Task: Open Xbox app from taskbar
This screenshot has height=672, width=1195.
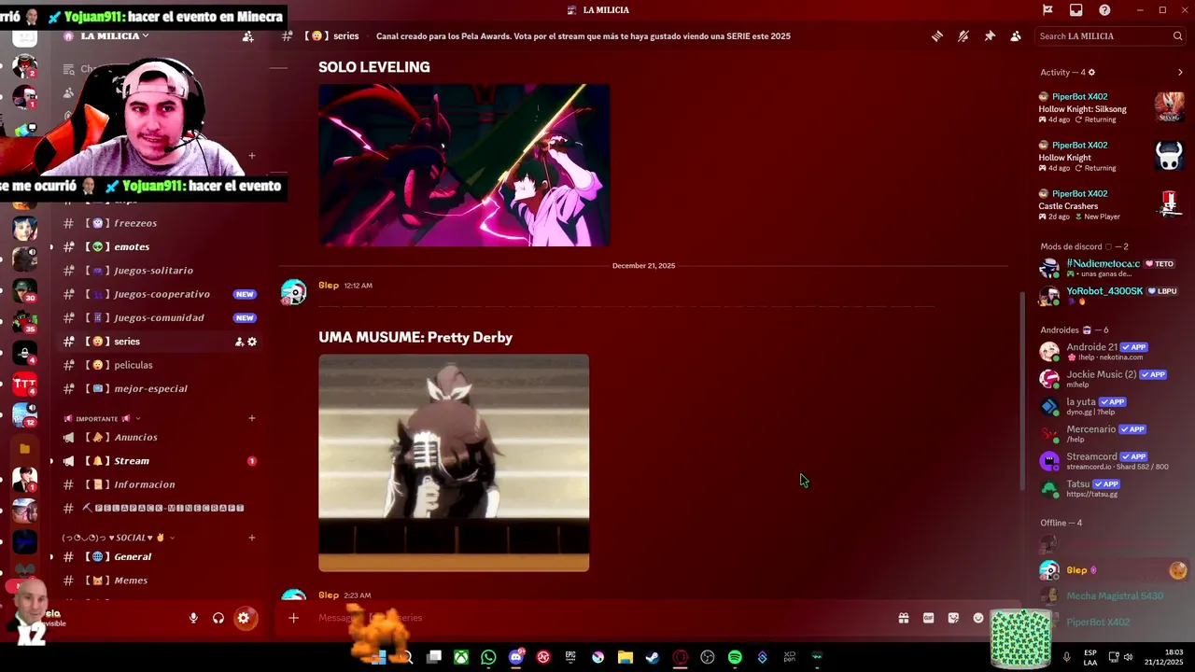Action: click(x=461, y=657)
